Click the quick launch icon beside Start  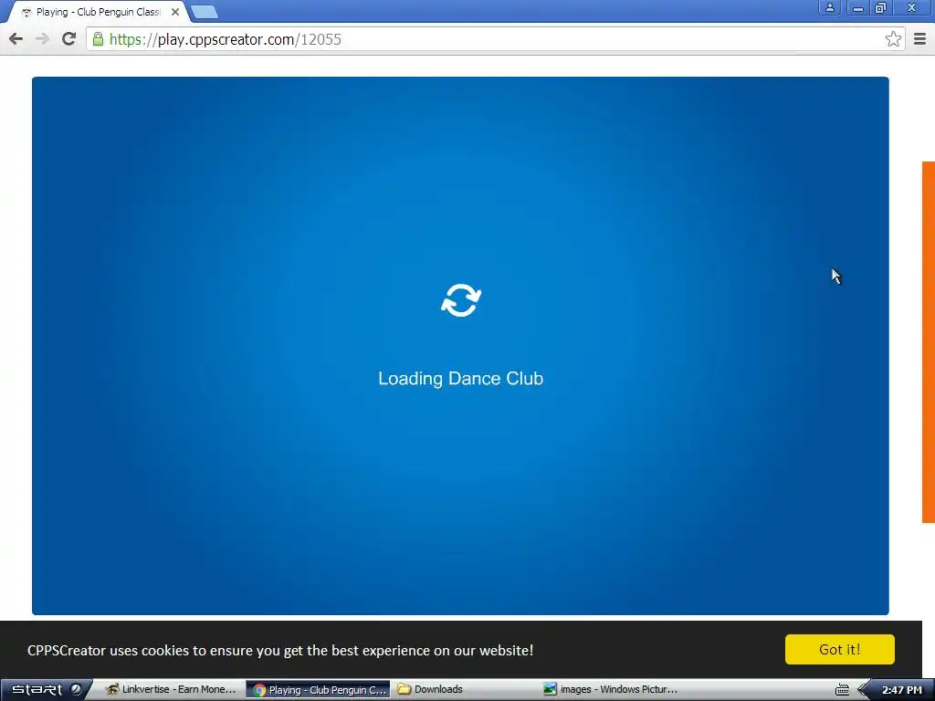pos(77,690)
